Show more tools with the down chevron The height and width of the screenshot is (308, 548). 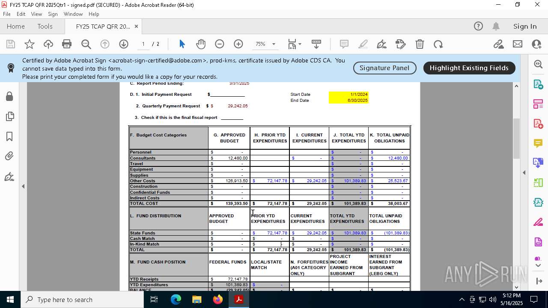[x=538, y=266]
